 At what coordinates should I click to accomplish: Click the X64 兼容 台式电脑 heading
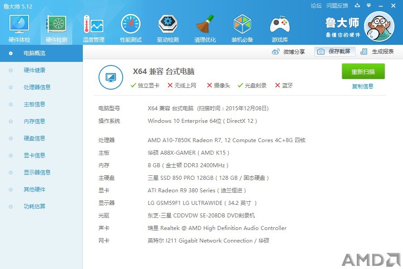click(x=164, y=72)
